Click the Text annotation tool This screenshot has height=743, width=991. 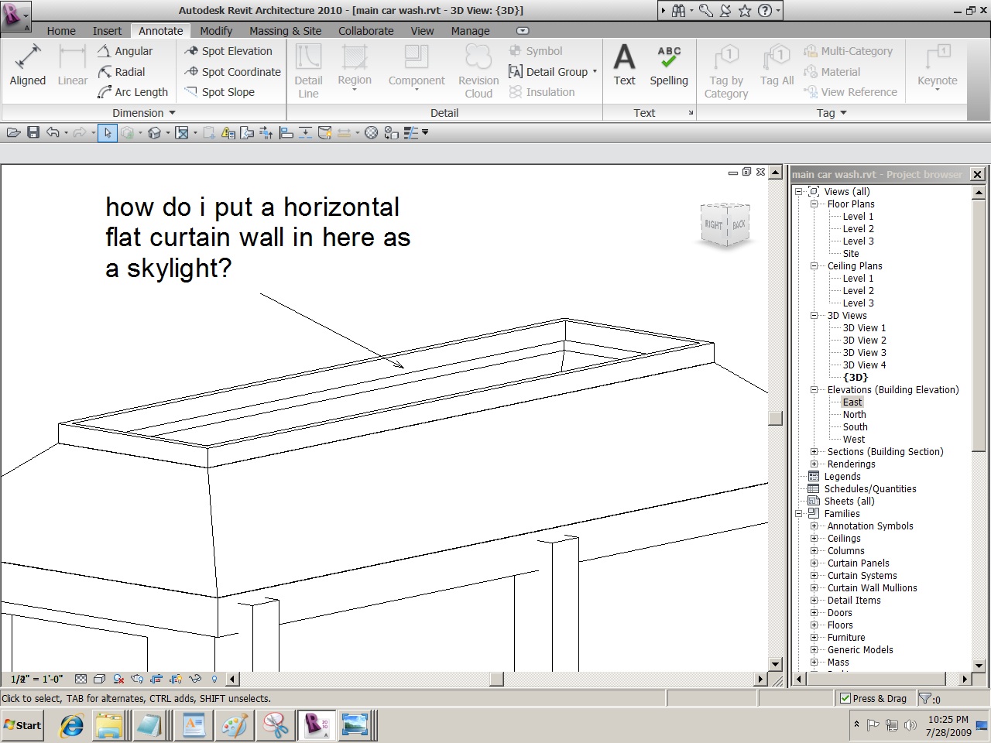pyautogui.click(x=624, y=66)
